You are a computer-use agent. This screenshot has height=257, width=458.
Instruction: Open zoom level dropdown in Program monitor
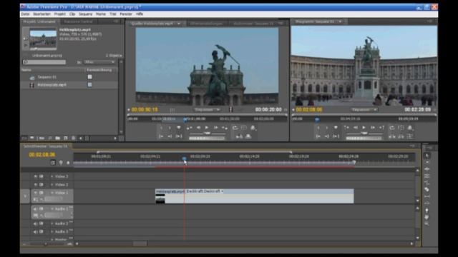pos(364,109)
